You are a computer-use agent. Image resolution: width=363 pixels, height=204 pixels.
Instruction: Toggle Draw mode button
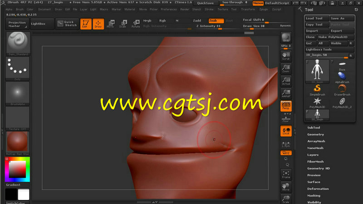coord(98,24)
